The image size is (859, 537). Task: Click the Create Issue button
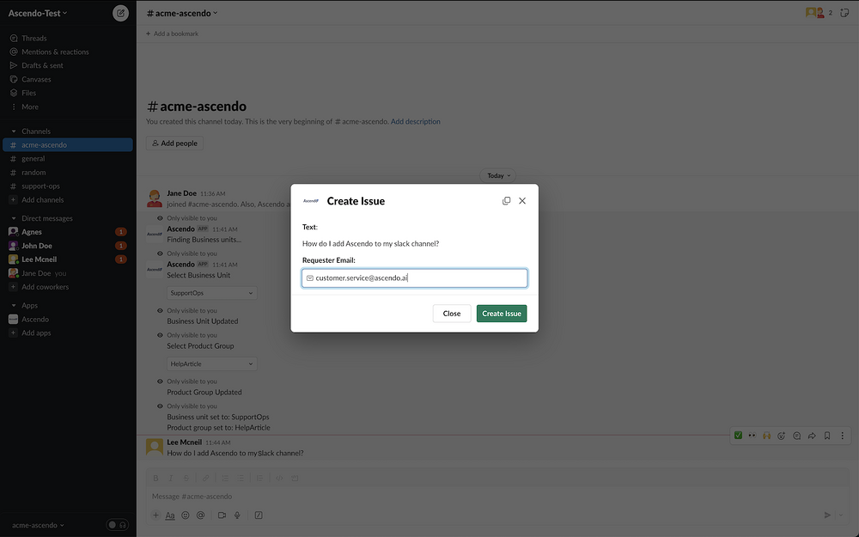pos(502,314)
